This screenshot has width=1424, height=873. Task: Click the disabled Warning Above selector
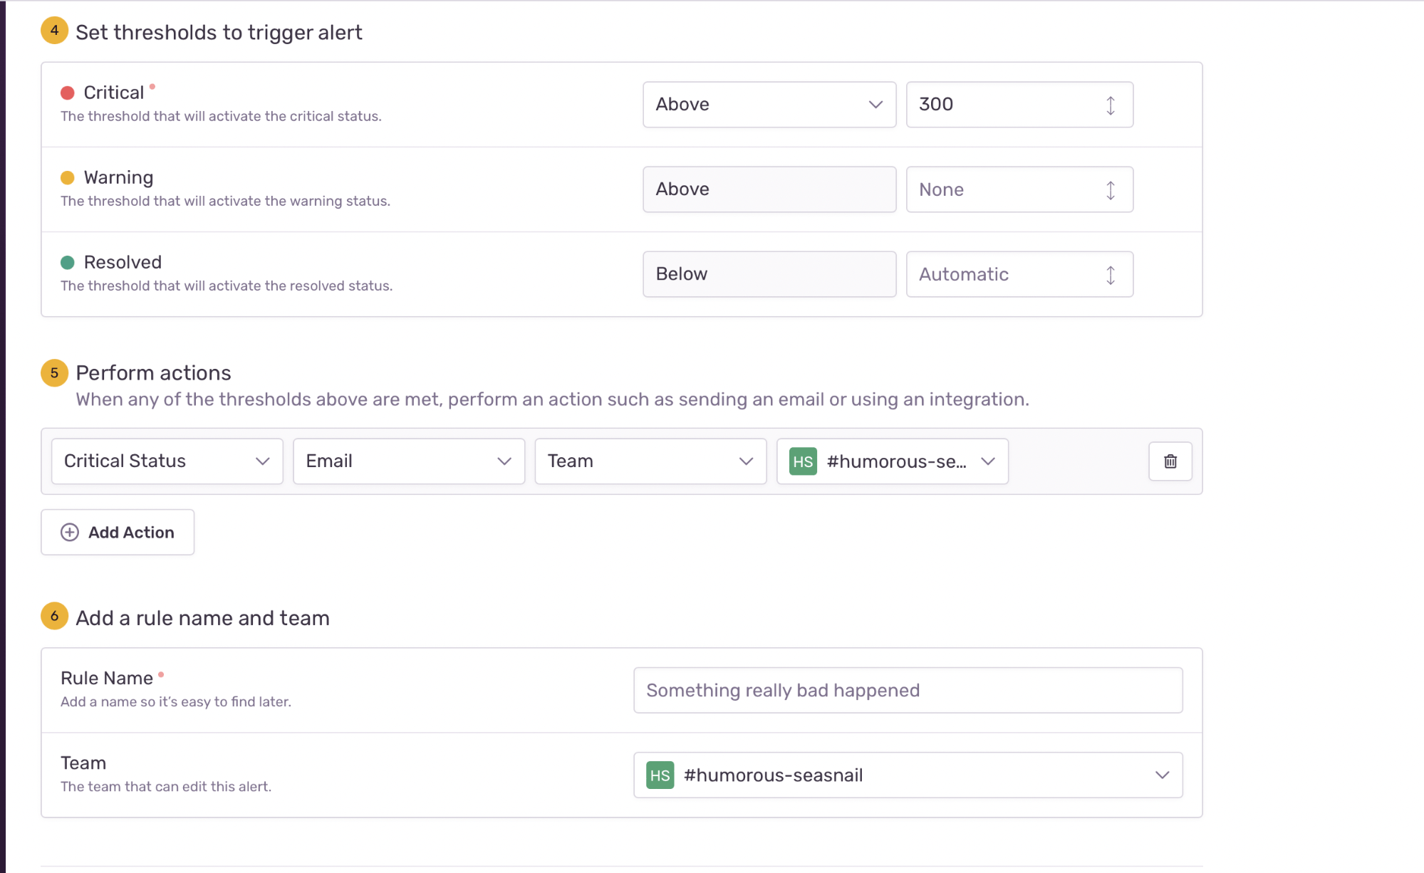pos(769,189)
